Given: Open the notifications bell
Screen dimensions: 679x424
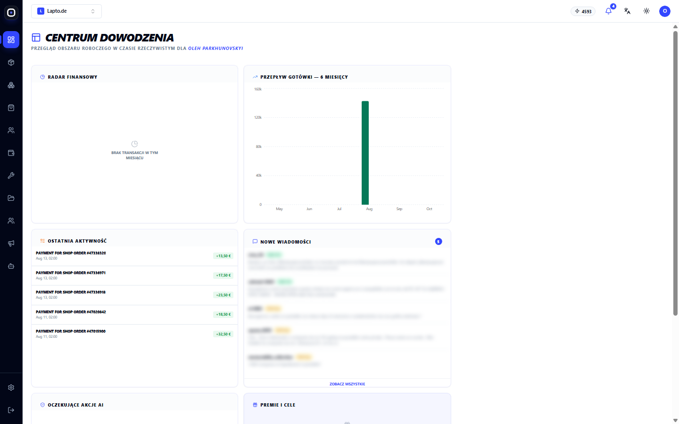Looking at the screenshot, I should pos(609,11).
